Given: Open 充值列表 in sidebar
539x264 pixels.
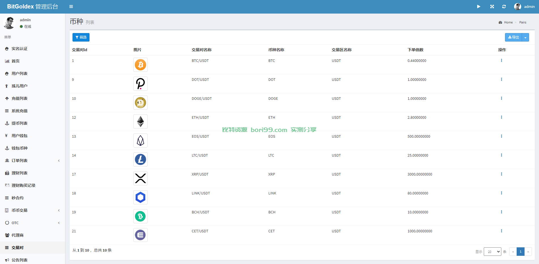Looking at the screenshot, I should click(x=33, y=98).
